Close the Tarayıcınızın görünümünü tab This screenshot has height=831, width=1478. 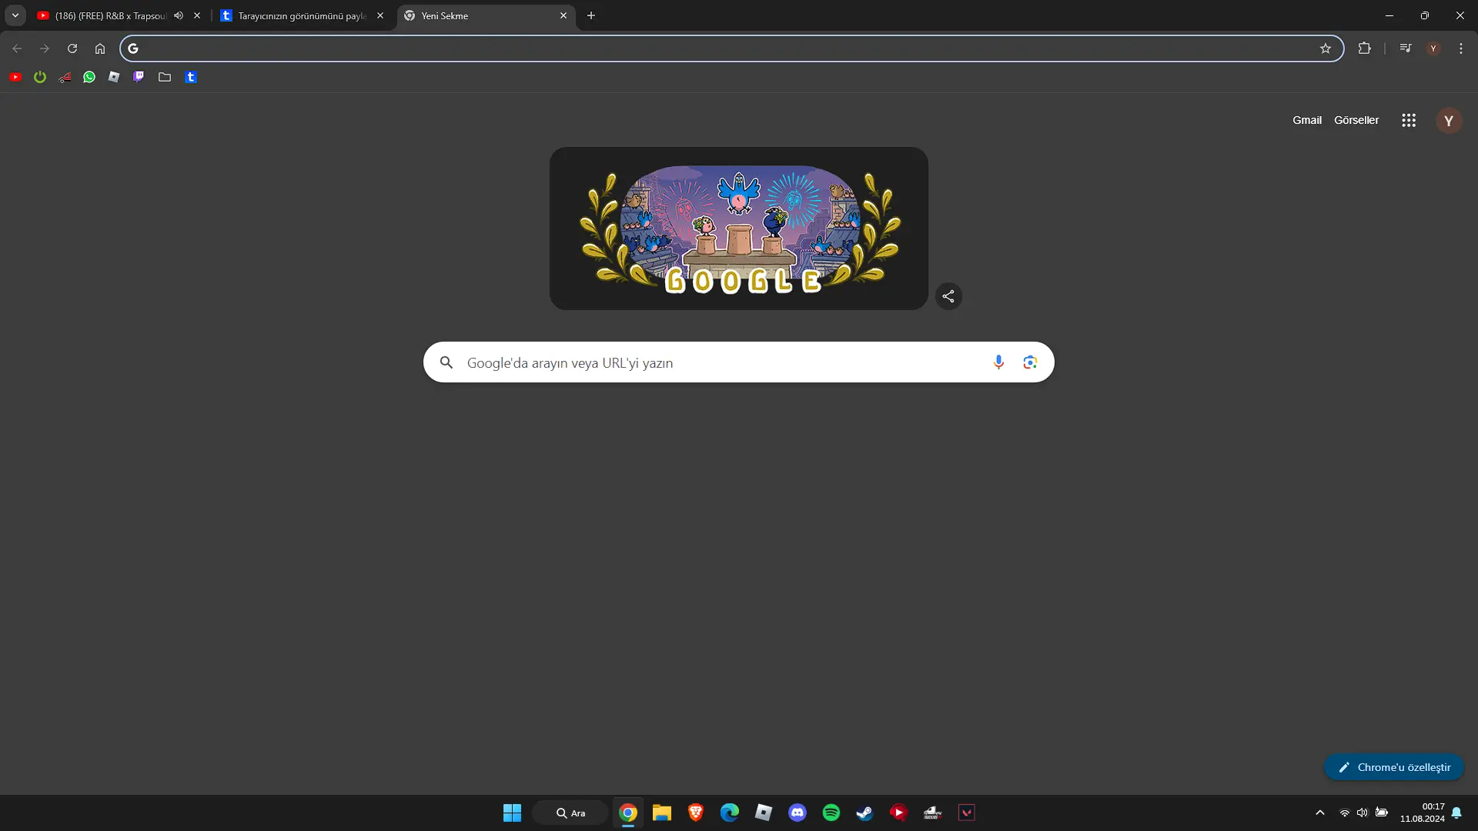pos(380,15)
